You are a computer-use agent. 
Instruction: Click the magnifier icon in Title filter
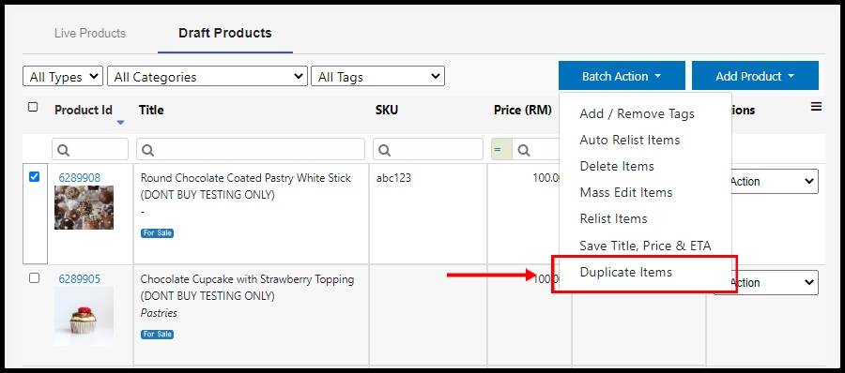[147, 150]
